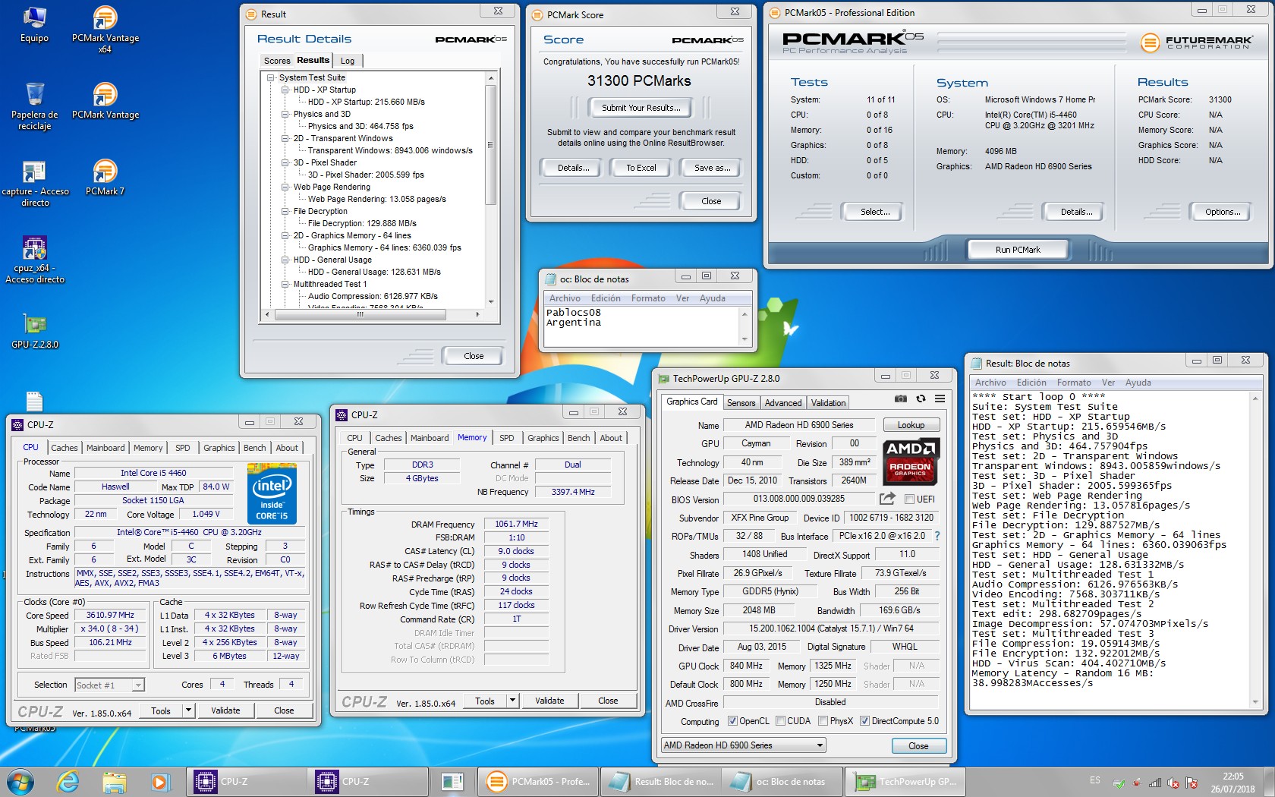
Task: Select the Papelera de reciclaje icon
Action: tap(34, 106)
